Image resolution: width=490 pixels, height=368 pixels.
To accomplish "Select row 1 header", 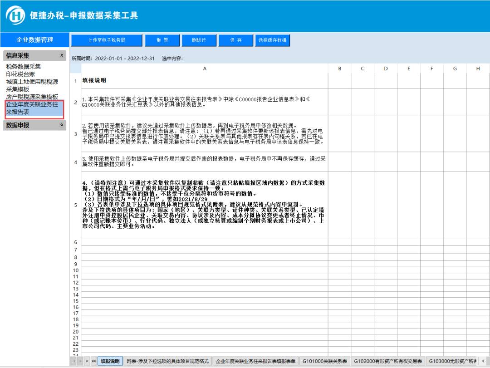I will (x=76, y=81).
